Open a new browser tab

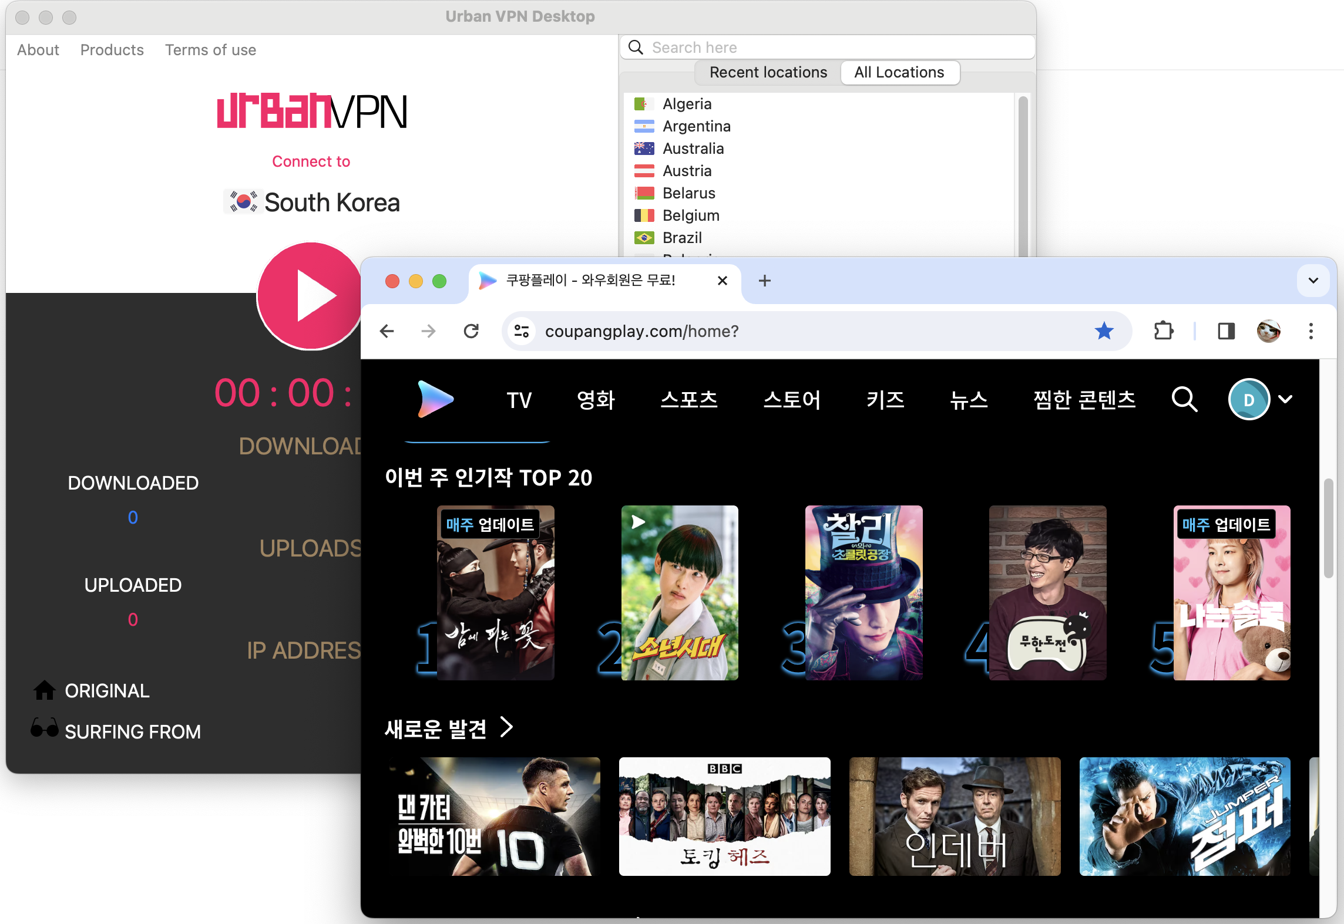point(764,281)
